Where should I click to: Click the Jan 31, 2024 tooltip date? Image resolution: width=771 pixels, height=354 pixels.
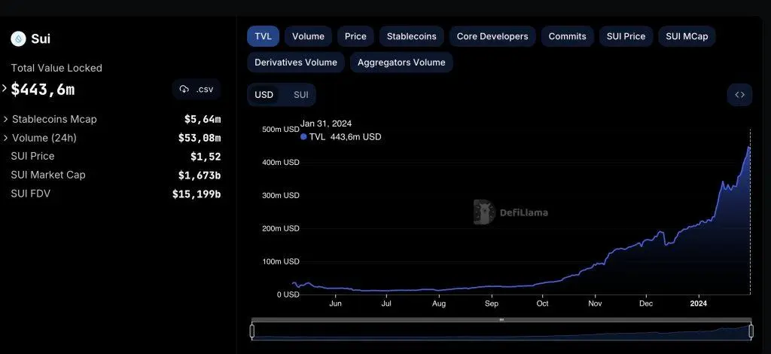[x=326, y=124]
